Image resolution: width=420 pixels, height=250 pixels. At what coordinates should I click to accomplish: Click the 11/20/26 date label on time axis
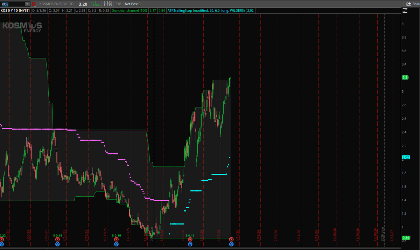358,234
